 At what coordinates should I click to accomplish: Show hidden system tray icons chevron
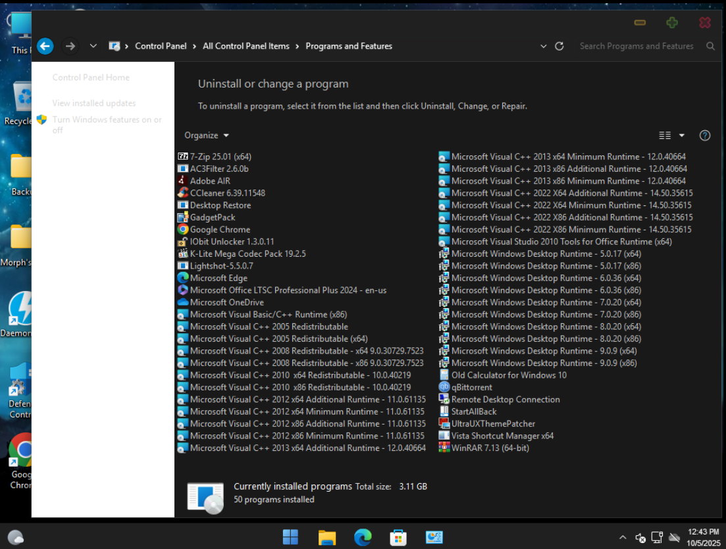coord(623,537)
